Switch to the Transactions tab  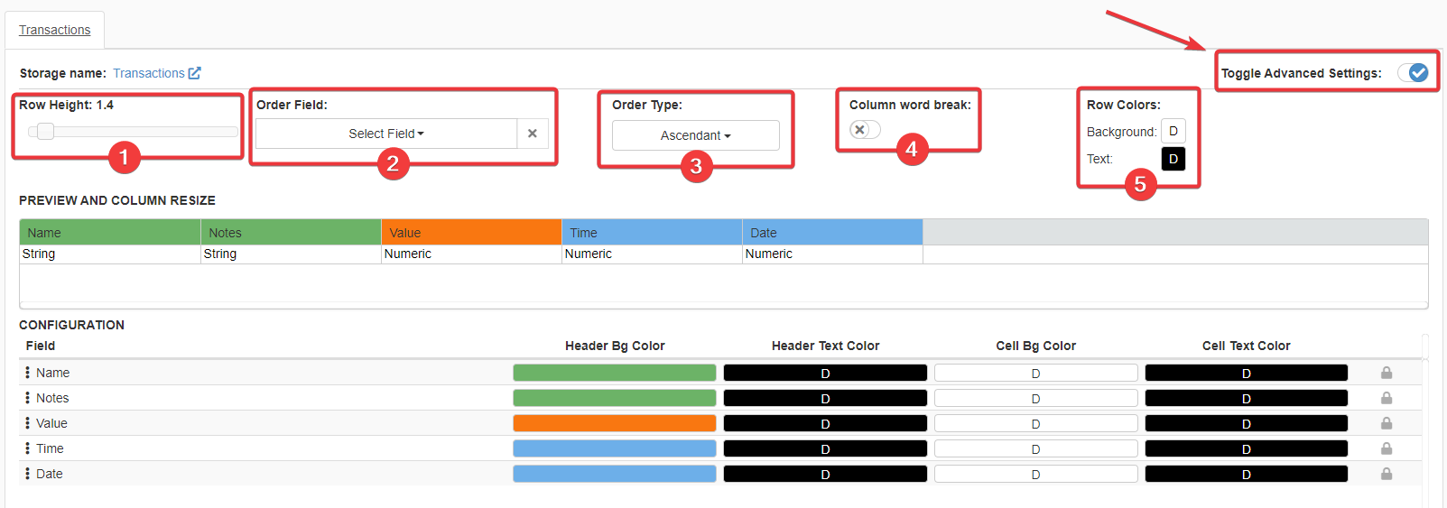click(55, 30)
